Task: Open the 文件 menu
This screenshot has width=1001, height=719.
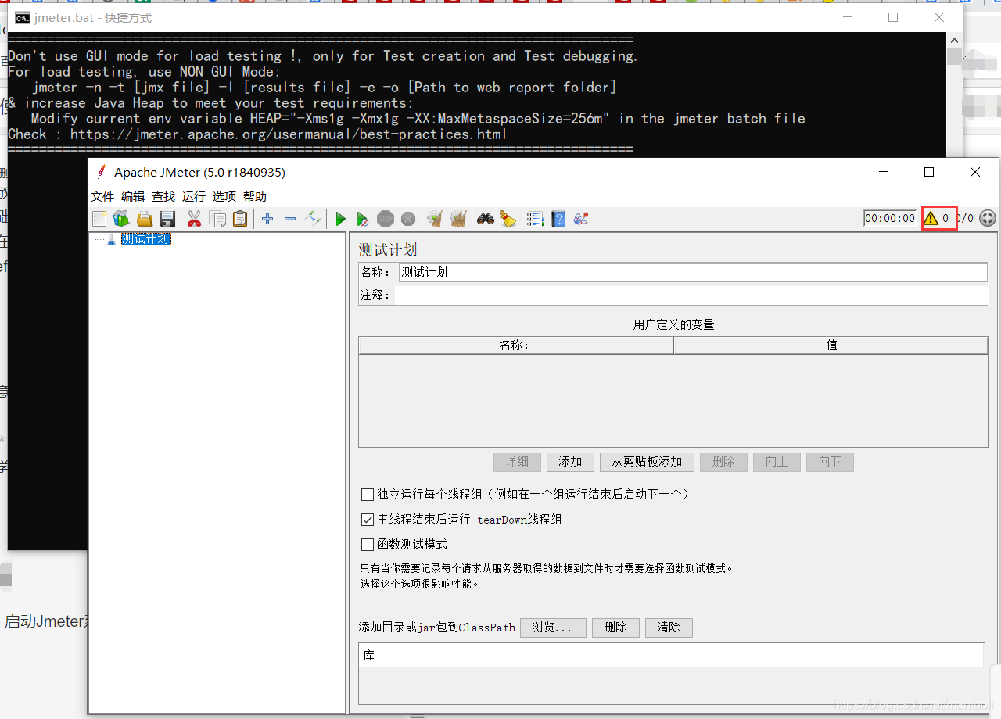Action: (102, 196)
